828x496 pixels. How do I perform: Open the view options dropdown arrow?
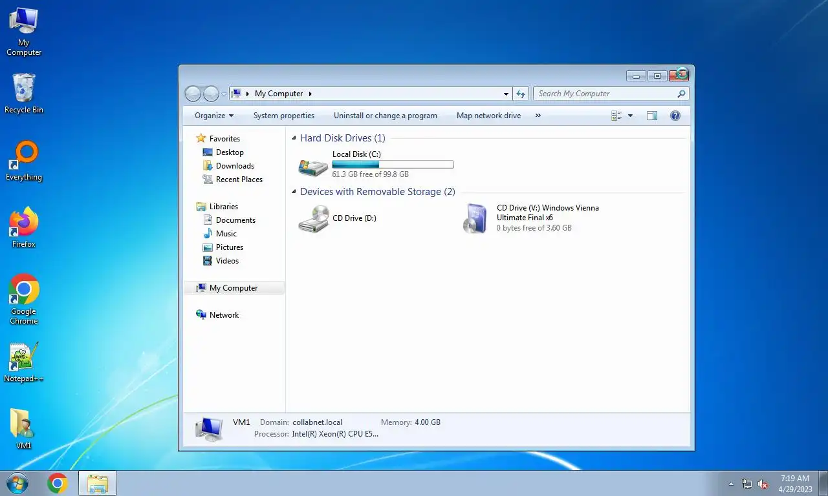point(631,116)
